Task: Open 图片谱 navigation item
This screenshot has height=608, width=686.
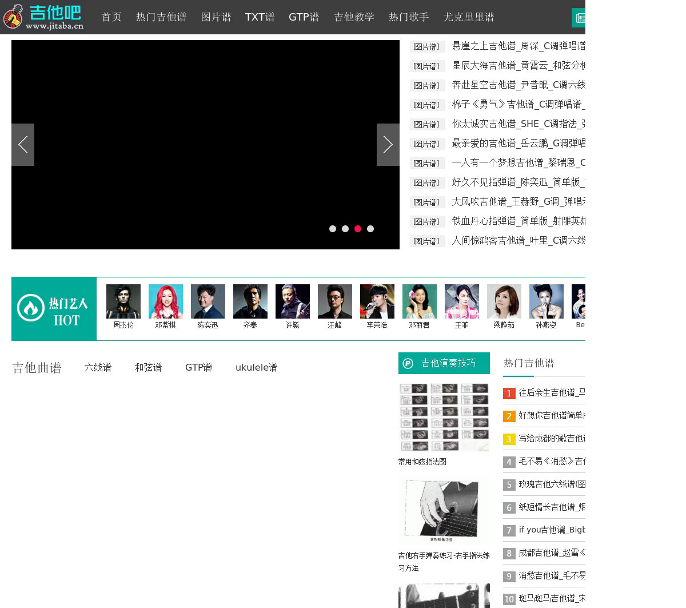Action: coord(216,17)
